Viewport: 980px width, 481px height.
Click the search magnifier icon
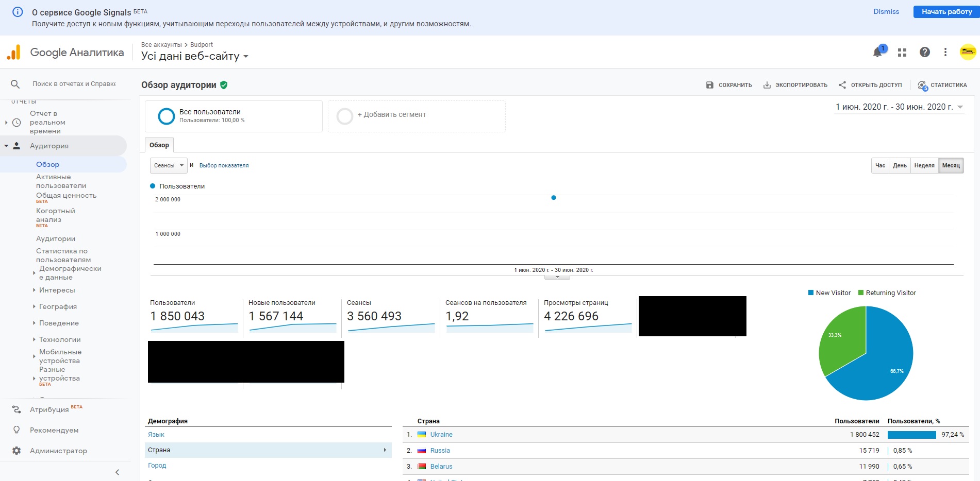pyautogui.click(x=15, y=84)
